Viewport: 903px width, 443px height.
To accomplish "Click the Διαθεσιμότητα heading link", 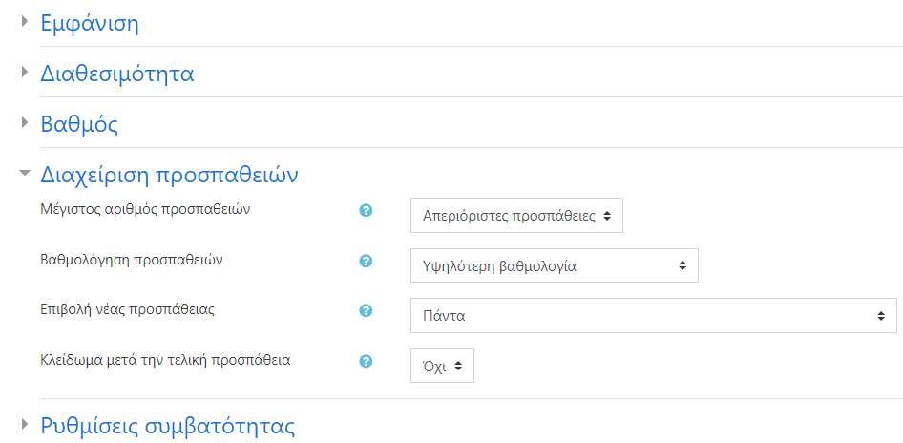I will pyautogui.click(x=117, y=74).
